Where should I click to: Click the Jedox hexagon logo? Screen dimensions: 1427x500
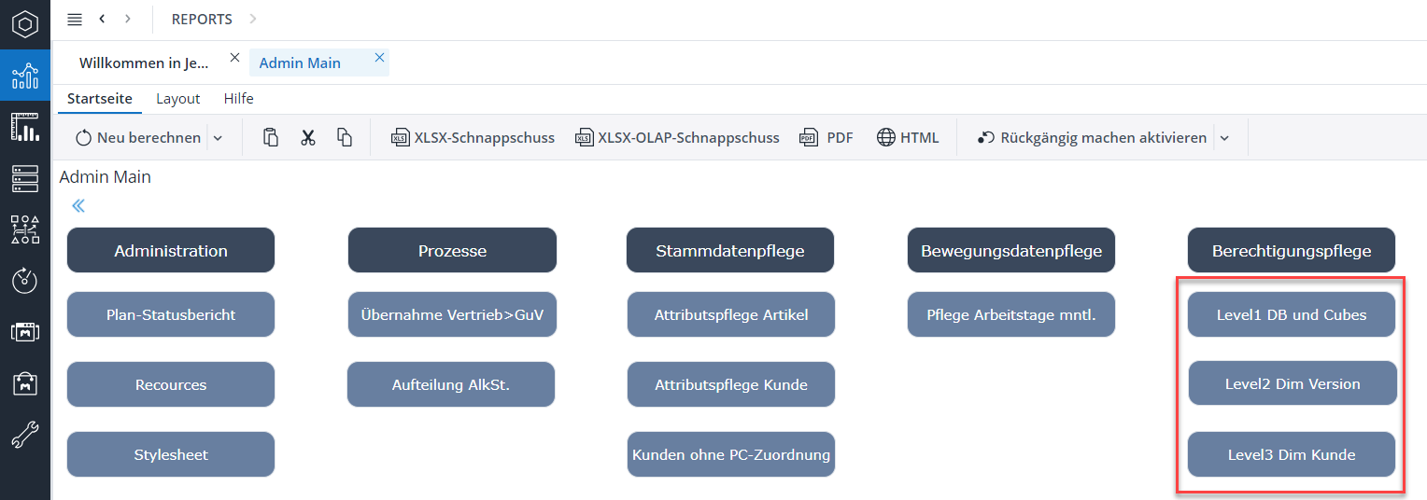25,23
